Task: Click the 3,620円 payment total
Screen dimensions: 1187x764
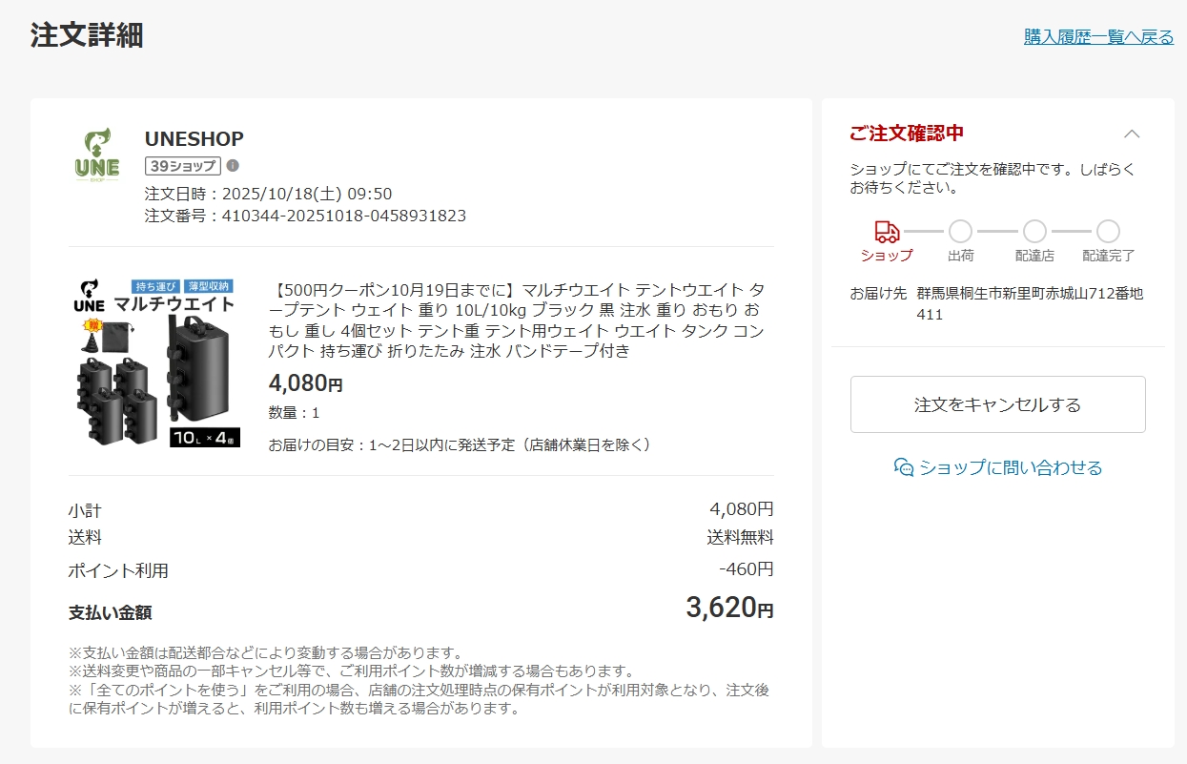Action: (x=729, y=608)
